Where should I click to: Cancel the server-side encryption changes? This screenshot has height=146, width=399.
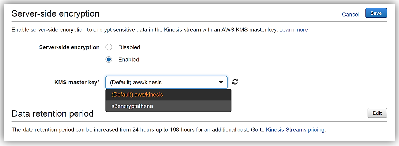pos(350,15)
